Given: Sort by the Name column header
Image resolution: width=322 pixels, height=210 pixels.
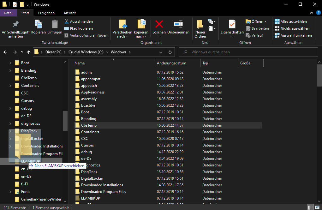Looking at the screenshot, I should point(114,63).
